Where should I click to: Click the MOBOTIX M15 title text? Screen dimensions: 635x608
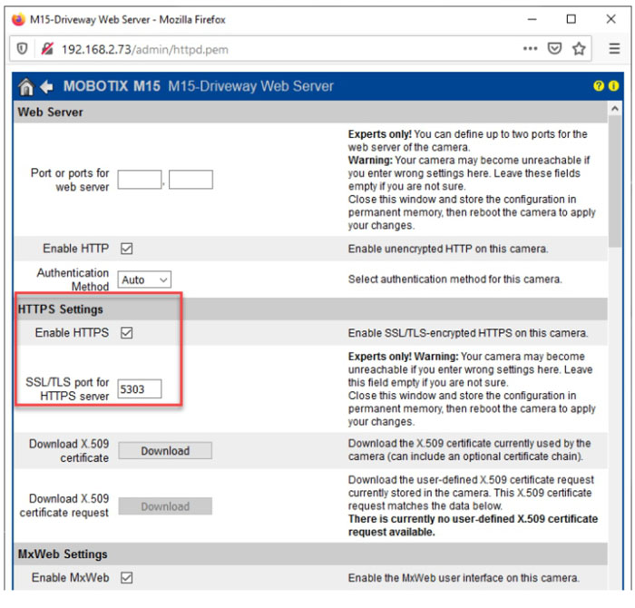click(112, 86)
